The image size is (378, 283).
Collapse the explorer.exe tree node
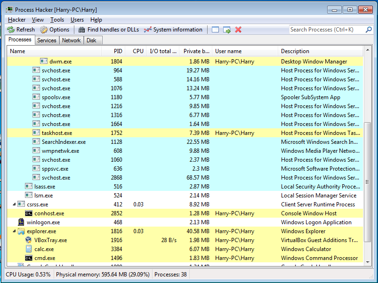(x=14, y=231)
